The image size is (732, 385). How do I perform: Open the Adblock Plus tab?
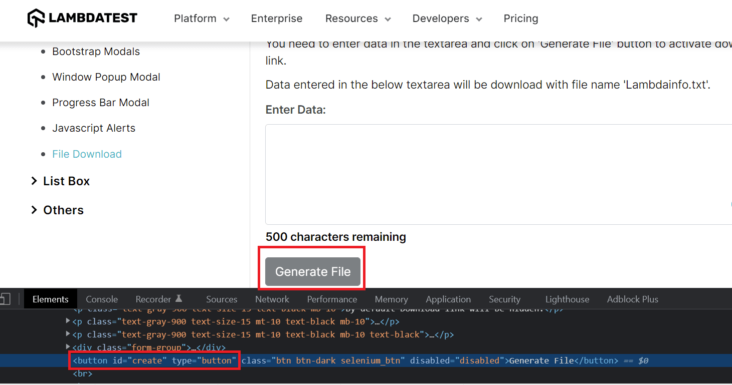[632, 299]
